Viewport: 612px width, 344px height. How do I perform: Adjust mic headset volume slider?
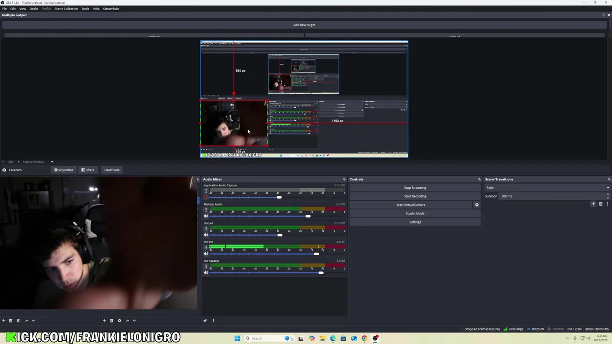click(x=321, y=272)
